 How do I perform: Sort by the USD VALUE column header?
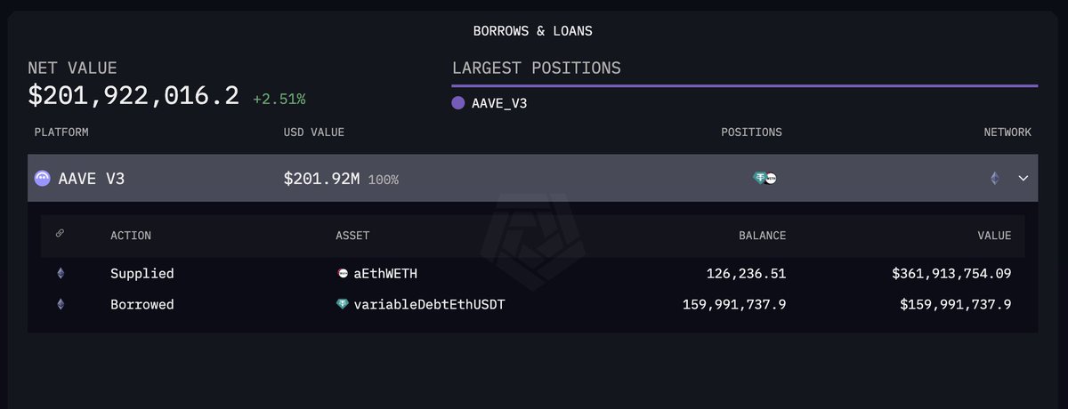313,132
